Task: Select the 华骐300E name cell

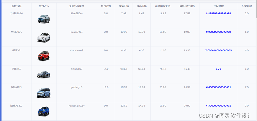Action: 16,32
